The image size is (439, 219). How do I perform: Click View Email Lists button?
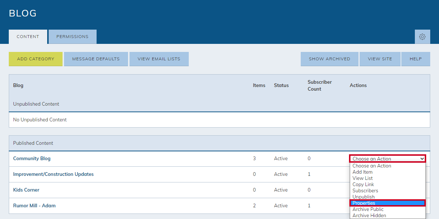[x=159, y=59]
